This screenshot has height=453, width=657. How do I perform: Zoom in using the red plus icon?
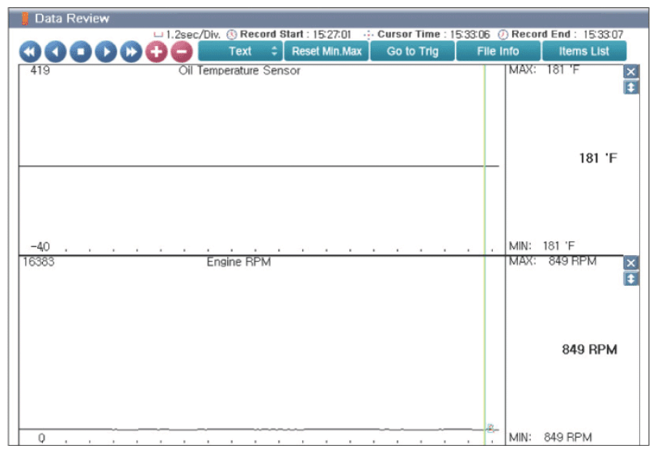[156, 52]
